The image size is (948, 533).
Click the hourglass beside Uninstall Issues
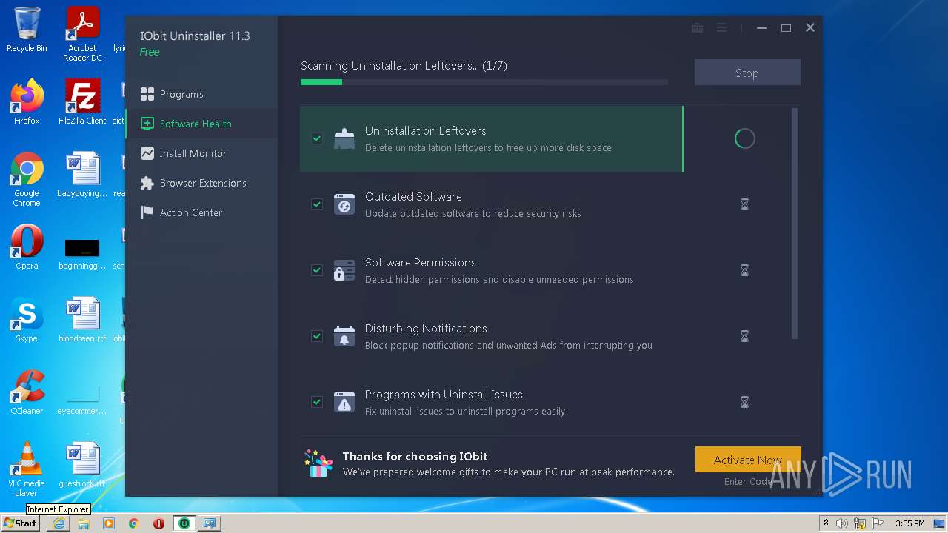click(x=744, y=402)
